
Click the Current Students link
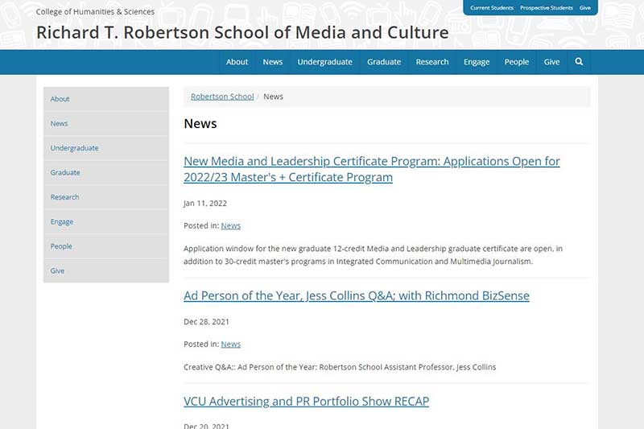[x=492, y=8]
